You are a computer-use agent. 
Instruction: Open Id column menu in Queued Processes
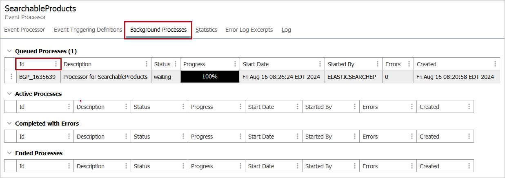tap(56, 64)
